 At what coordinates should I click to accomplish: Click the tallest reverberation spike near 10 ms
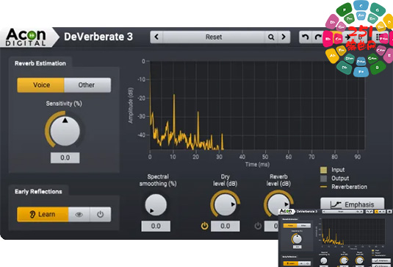click(173, 113)
